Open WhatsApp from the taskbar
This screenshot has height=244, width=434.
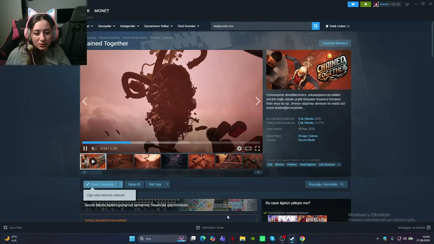(x=262, y=239)
